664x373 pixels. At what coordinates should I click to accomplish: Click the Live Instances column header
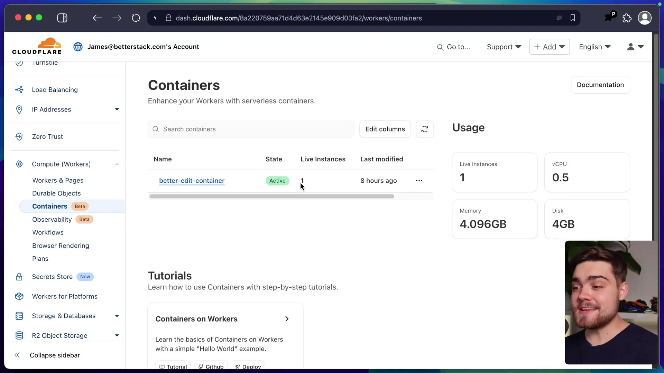pos(323,159)
